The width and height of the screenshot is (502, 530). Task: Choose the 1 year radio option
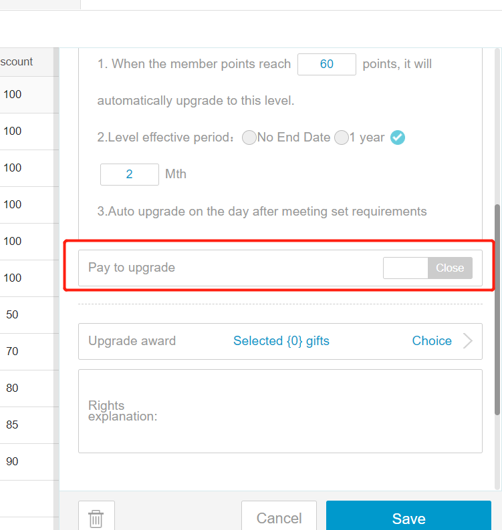click(x=341, y=138)
